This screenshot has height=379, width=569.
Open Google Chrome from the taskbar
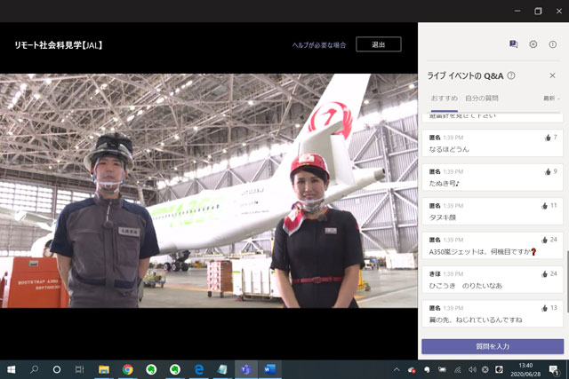(127, 368)
